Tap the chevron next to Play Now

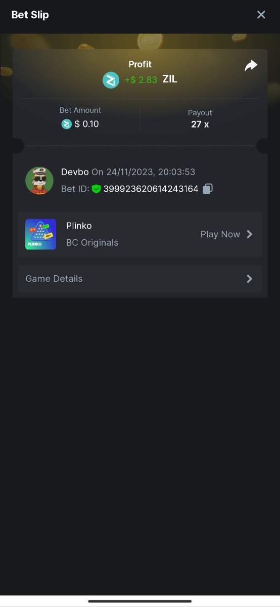249,234
